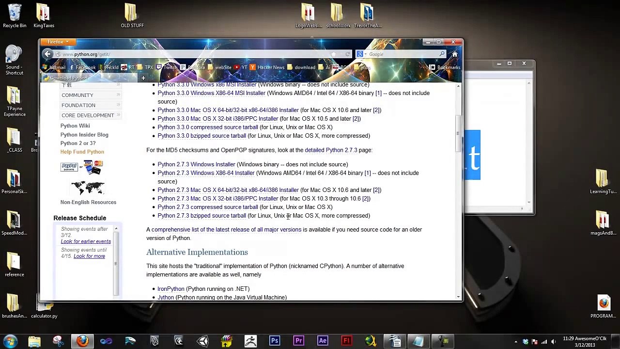Screen dimensions: 620x349
Task: Expand the CORE DEVELOPMENT sidebar section
Action: [x=90, y=115]
